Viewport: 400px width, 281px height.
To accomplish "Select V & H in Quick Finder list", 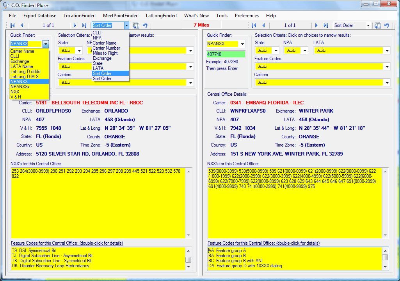I will [x=29, y=97].
